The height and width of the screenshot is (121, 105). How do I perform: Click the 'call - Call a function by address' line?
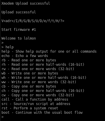click(x=35, y=99)
